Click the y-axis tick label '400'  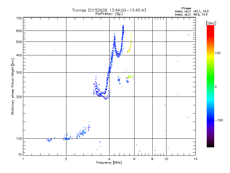(x=19, y=55)
